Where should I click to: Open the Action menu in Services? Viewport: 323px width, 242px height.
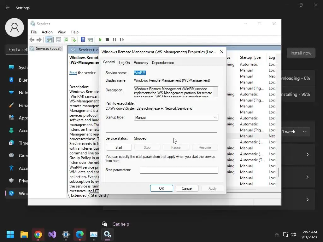pos(47,32)
